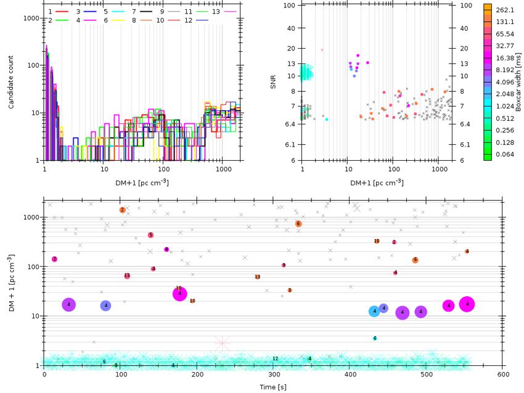The width and height of the screenshot is (524, 393).
Task: Select legend entry 13 with magenta line
Action: coord(224,12)
